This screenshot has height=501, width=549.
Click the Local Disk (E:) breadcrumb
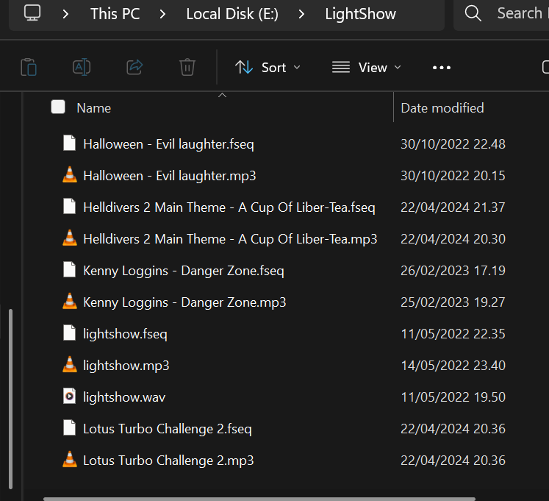tap(232, 14)
